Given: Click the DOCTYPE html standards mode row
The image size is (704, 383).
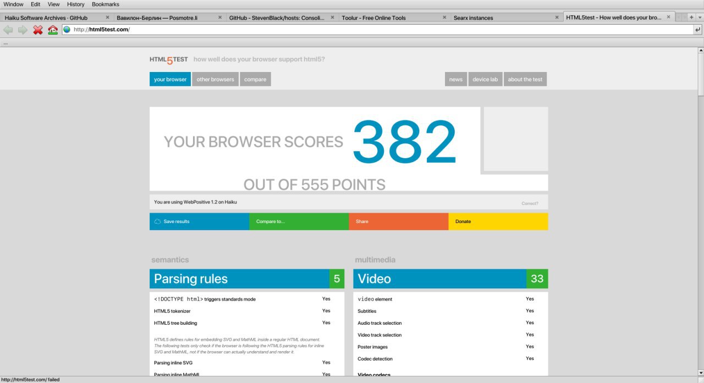Looking at the screenshot, I should tap(247, 299).
